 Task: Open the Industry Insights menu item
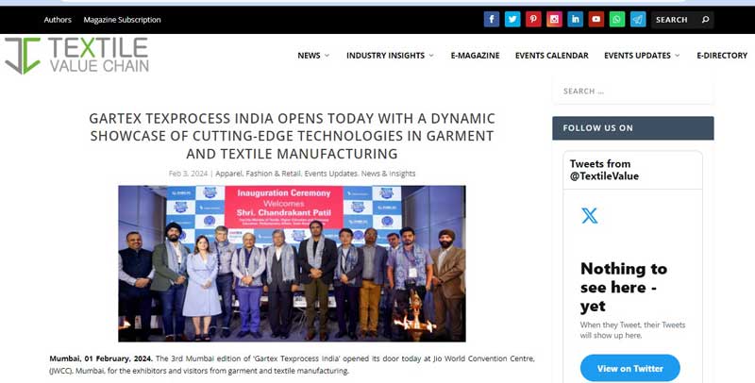coord(385,56)
